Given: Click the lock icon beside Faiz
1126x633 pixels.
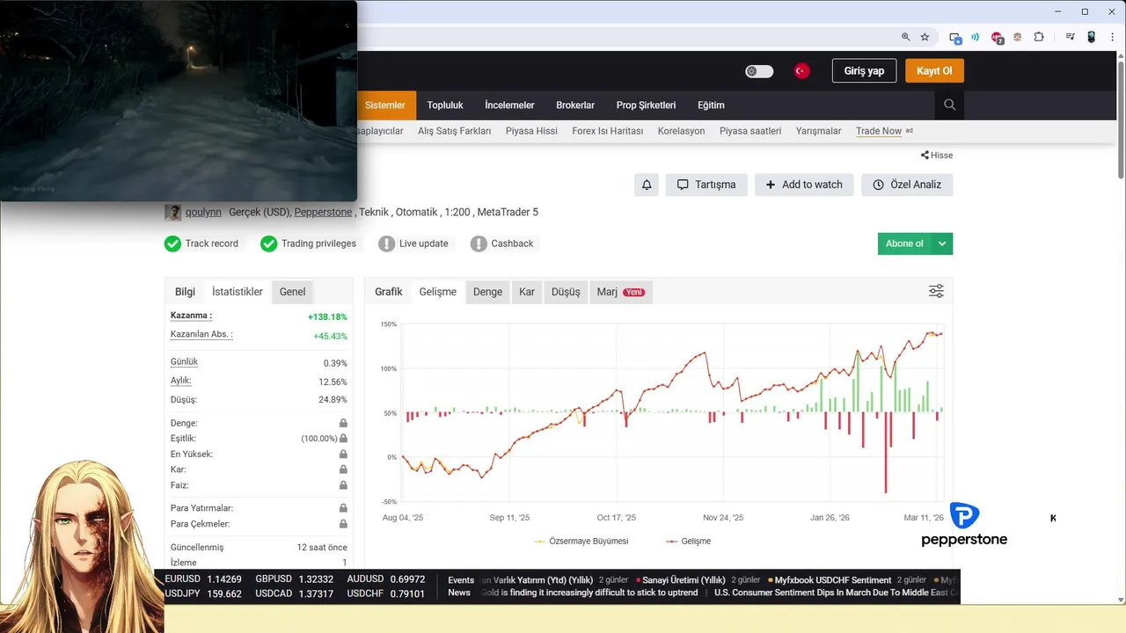Looking at the screenshot, I should click(x=343, y=485).
